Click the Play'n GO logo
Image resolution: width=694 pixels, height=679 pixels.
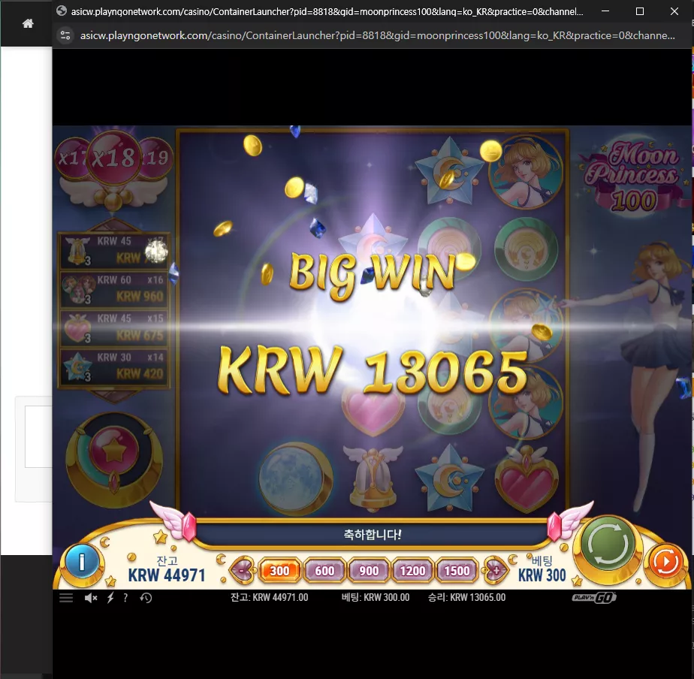point(593,598)
